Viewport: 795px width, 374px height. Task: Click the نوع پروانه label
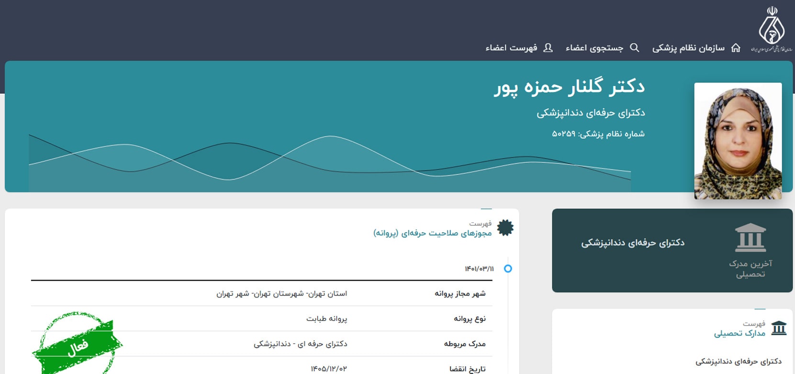point(470,319)
